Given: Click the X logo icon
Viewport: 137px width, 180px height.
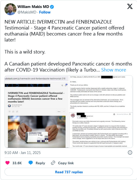Looking at the screenshot, I should tap(130, 6).
